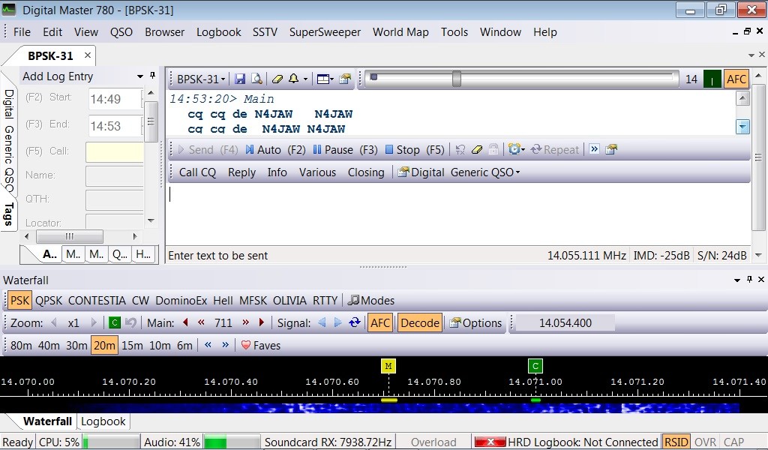Open the SuperSweeper menu
Viewport: 768px width, 450px height.
coord(325,31)
